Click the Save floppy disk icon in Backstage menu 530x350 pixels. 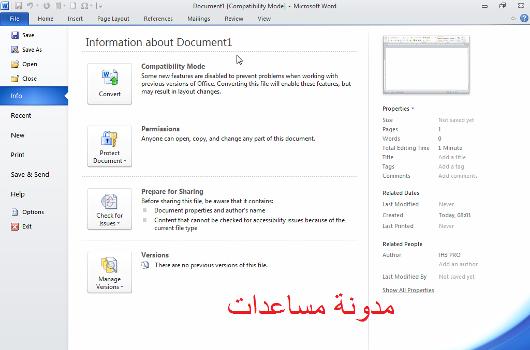[15, 35]
